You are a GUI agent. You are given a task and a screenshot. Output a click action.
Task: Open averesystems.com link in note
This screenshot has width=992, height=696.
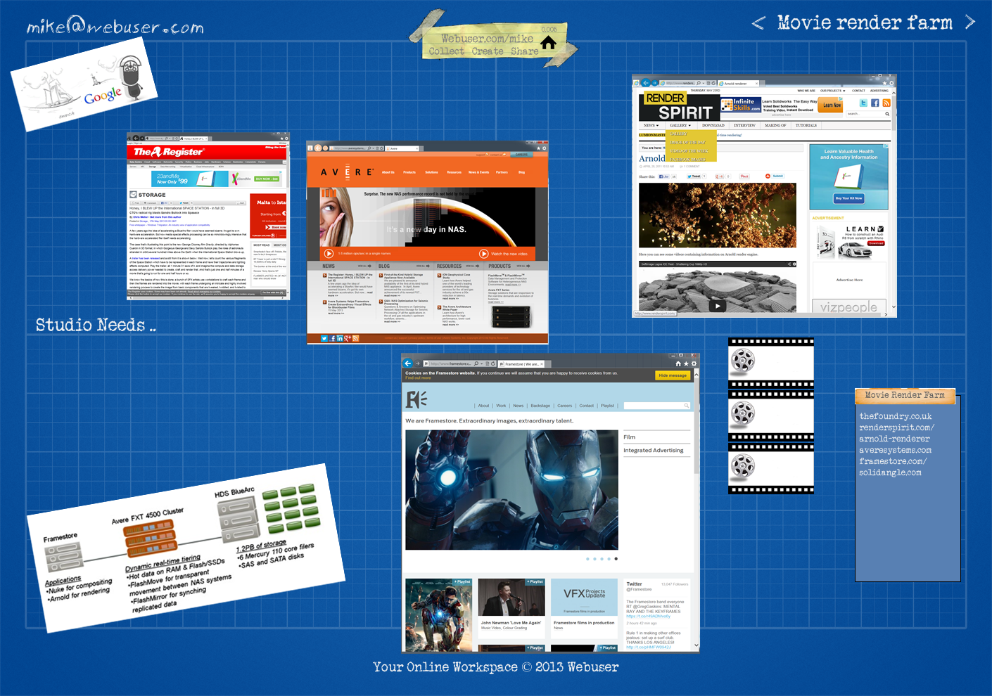coord(895,451)
